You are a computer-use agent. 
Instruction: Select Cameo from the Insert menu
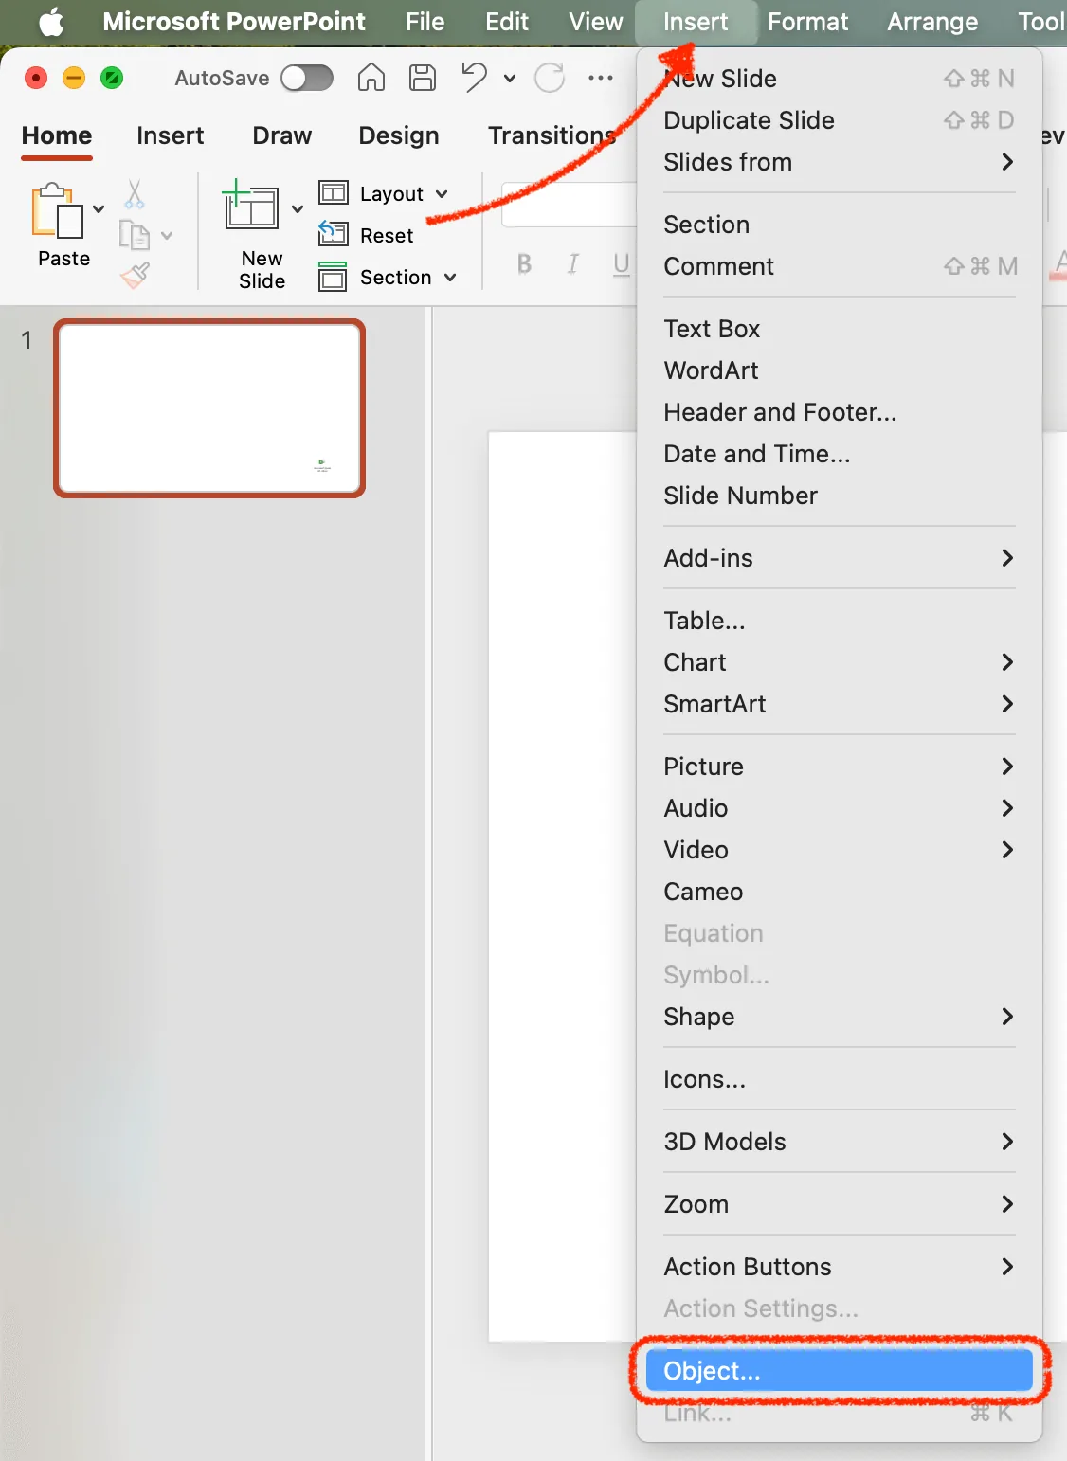(839, 892)
